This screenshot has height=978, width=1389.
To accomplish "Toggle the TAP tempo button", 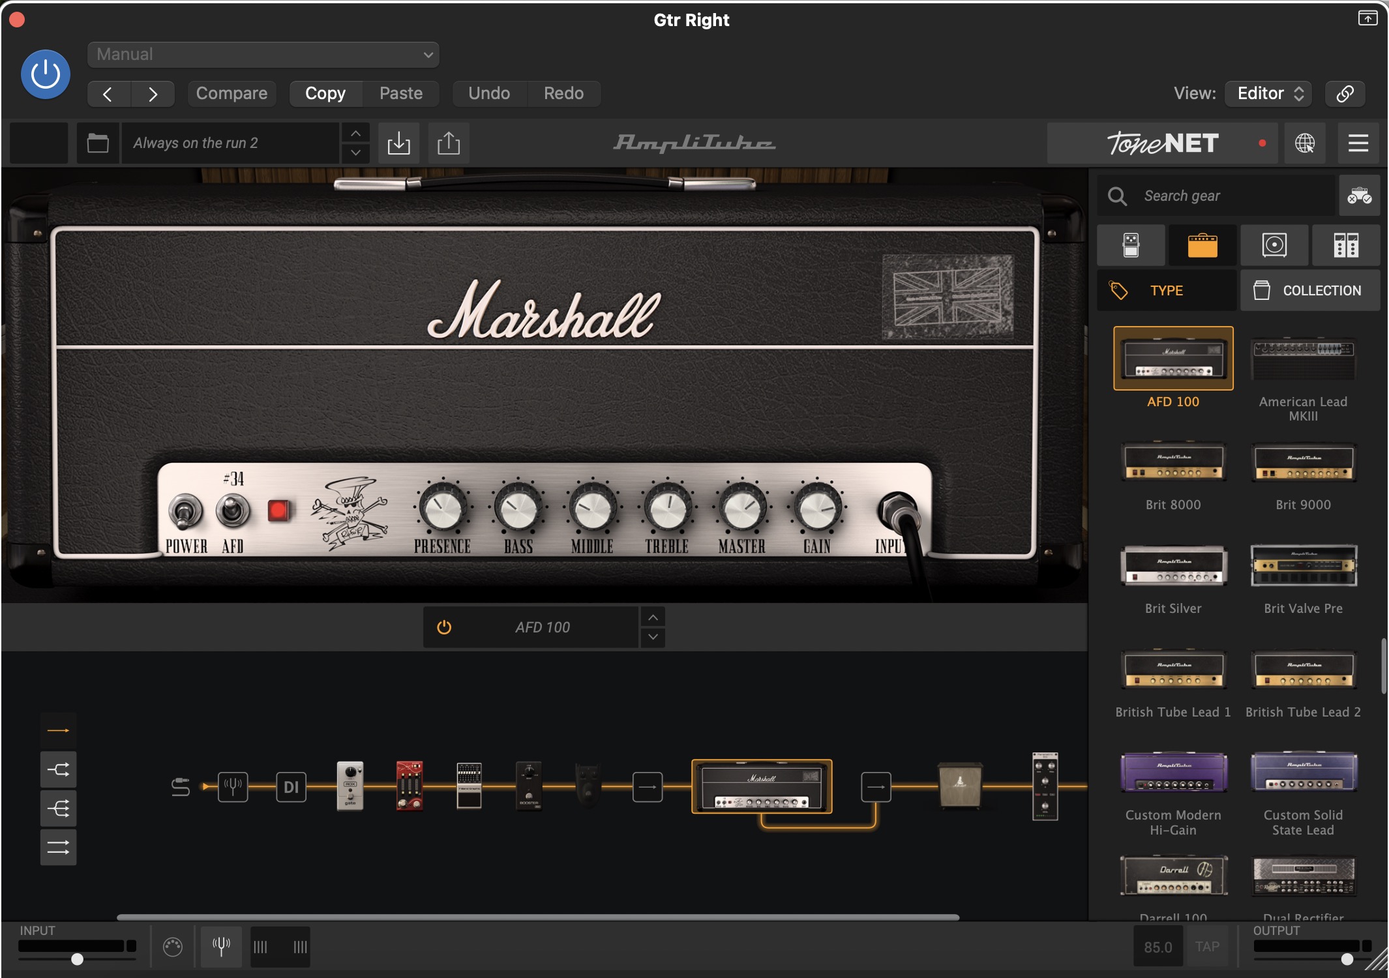I will pyautogui.click(x=1207, y=947).
